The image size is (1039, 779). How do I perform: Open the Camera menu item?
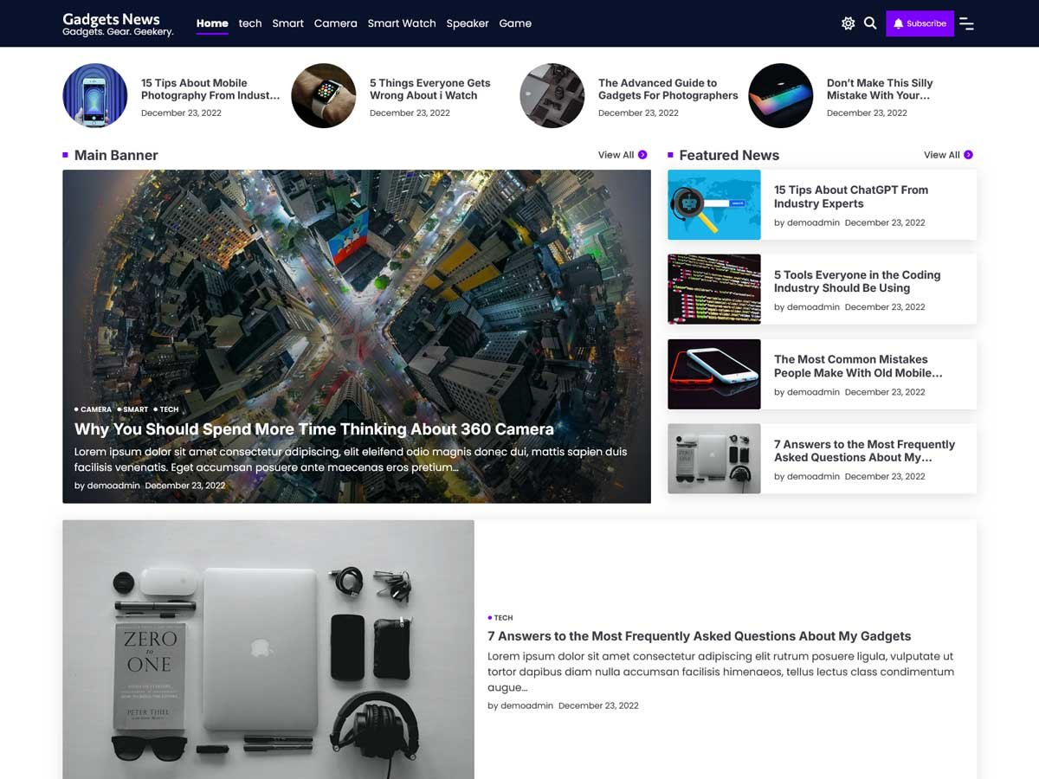point(336,23)
